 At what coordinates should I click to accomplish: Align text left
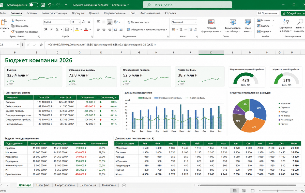98,29
